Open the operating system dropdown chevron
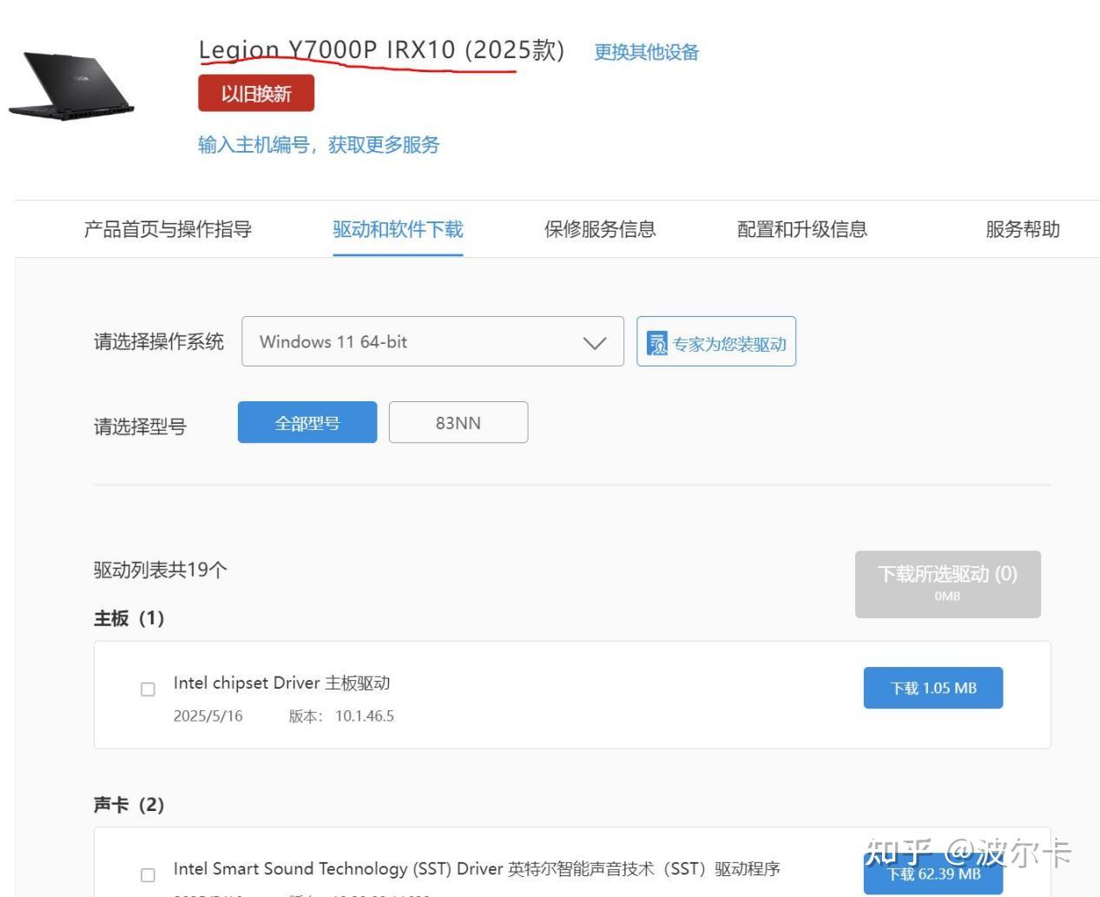Viewport: 1100px width, 897px height. coord(594,342)
